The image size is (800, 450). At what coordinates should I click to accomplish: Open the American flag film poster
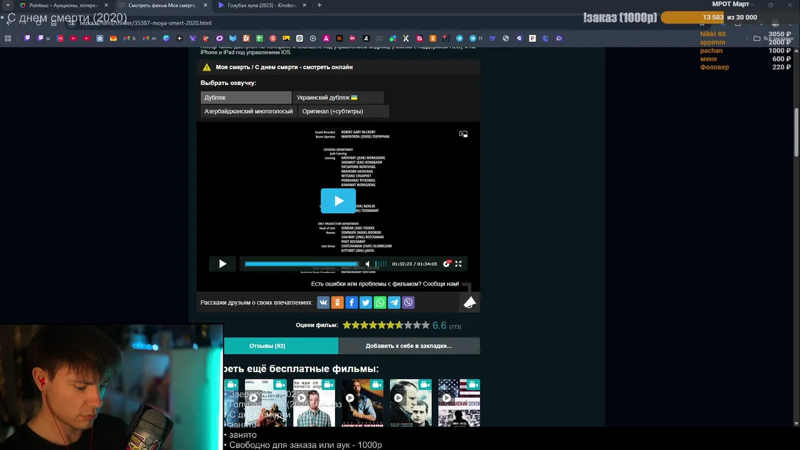pyautogui.click(x=459, y=402)
